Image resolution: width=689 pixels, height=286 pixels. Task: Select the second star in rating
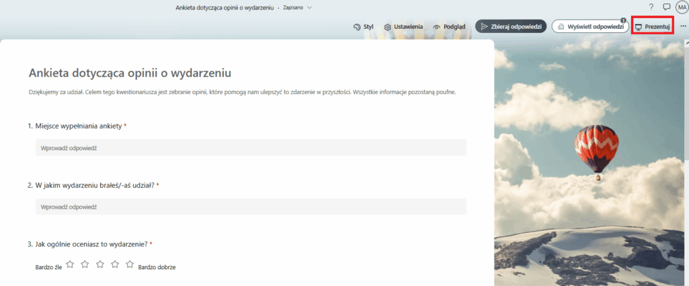coord(85,264)
